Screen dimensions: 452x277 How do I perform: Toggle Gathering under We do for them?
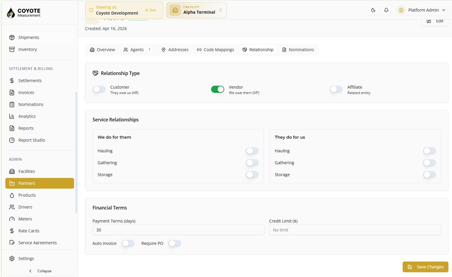(252, 163)
